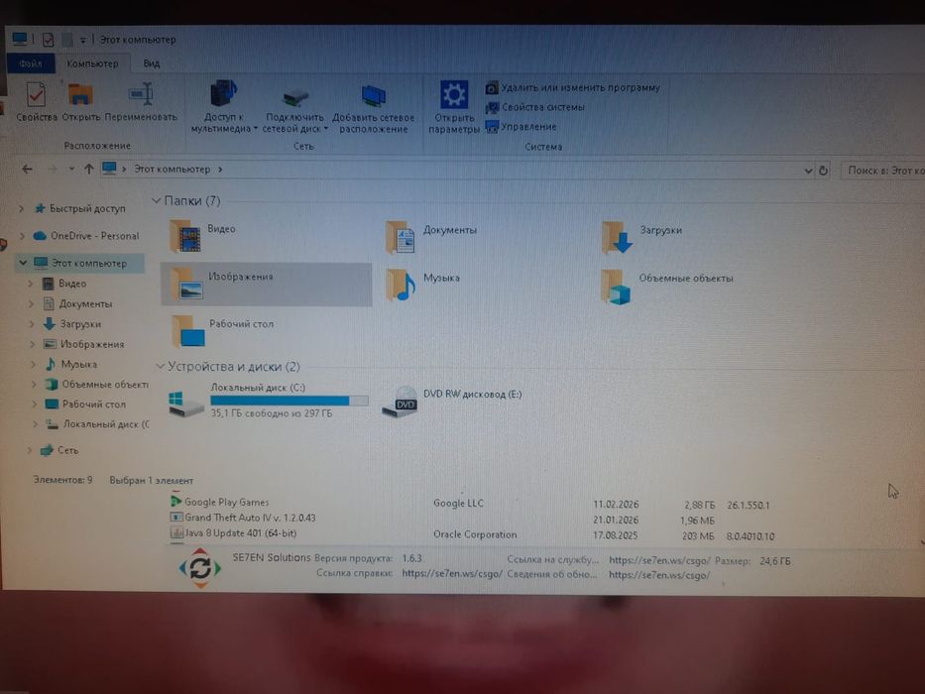
Task: Click the Поиск в: Этот компьютер field
Action: 883,171
